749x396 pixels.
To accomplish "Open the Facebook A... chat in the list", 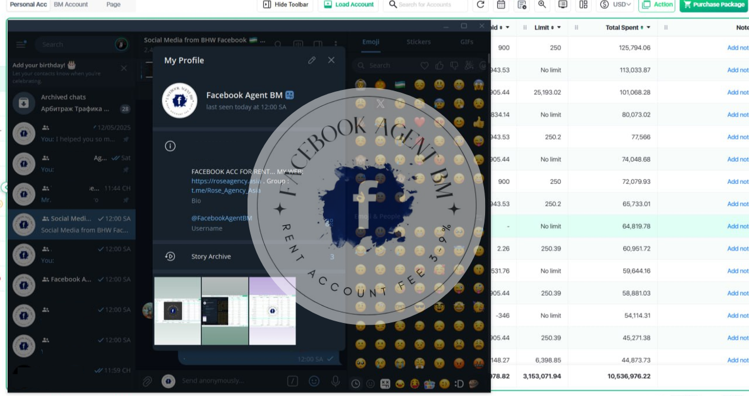I will 71,285.
